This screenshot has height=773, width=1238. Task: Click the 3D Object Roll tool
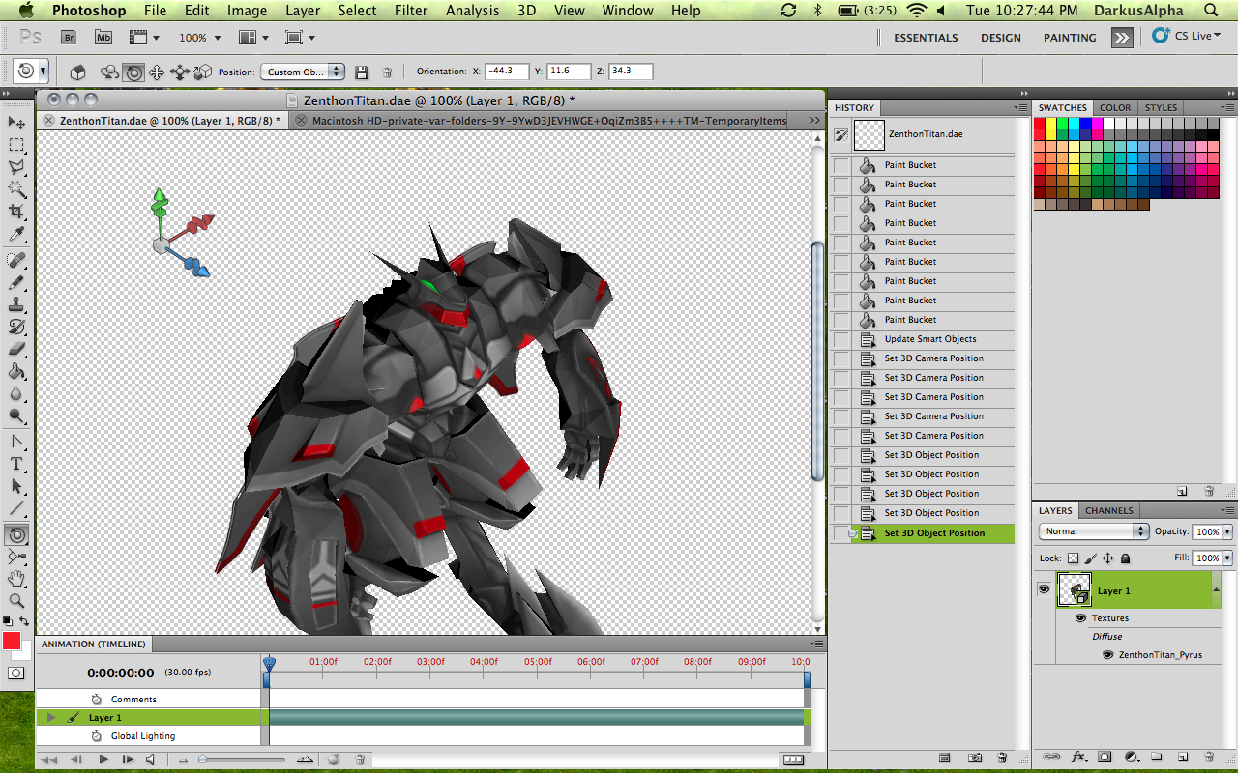tap(133, 72)
